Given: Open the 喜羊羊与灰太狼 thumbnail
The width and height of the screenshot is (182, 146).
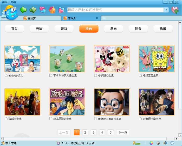Looking at the screenshot, I should (67, 59).
